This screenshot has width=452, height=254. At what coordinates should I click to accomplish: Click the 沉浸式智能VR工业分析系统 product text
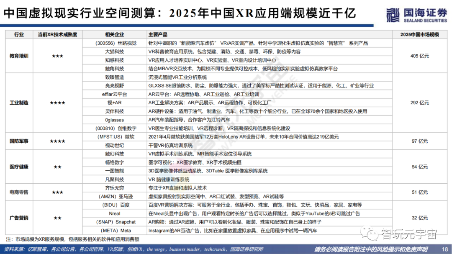[177, 77]
